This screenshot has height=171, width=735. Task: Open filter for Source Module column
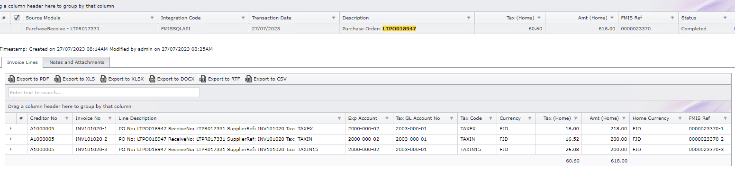152,18
